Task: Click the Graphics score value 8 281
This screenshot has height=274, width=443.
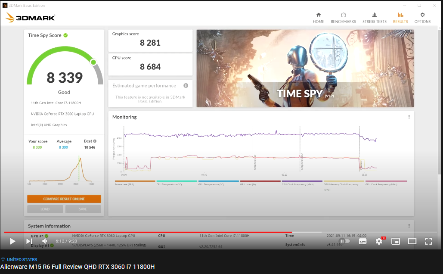Action: 150,43
